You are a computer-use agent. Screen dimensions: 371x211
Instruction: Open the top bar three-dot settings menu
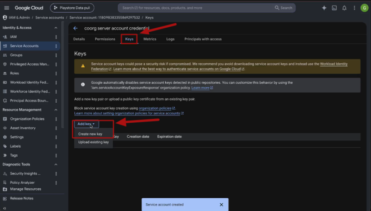coord(354,8)
